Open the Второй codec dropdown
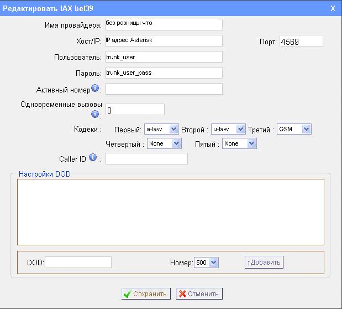This screenshot has width=342, height=309. (x=228, y=129)
